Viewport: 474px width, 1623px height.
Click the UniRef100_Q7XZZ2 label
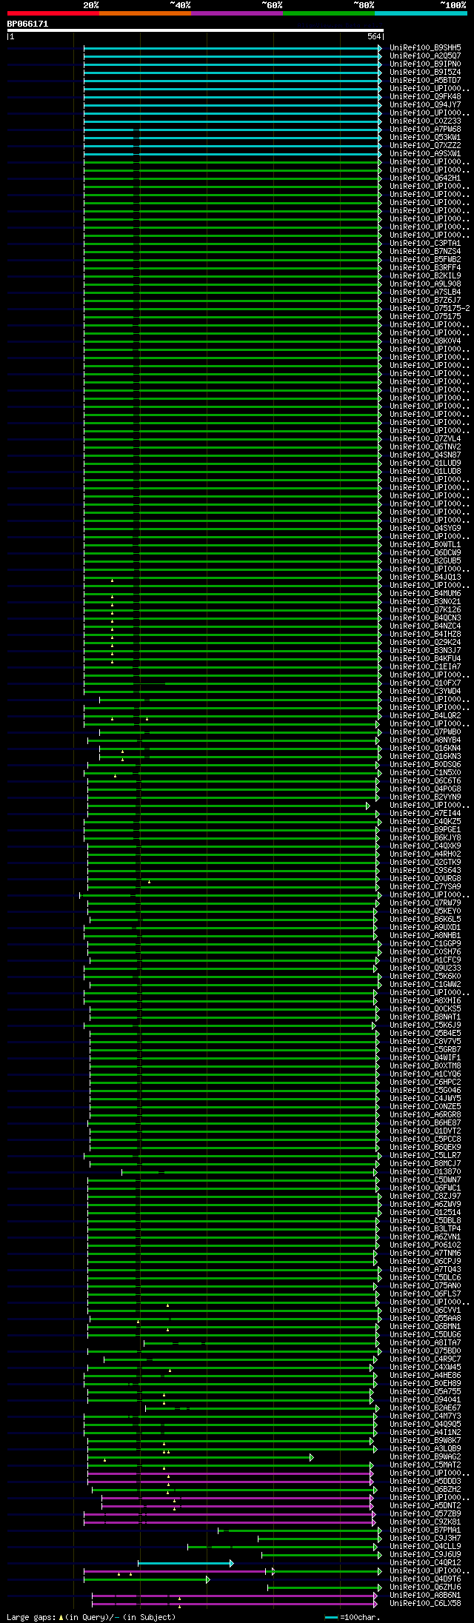click(x=425, y=146)
